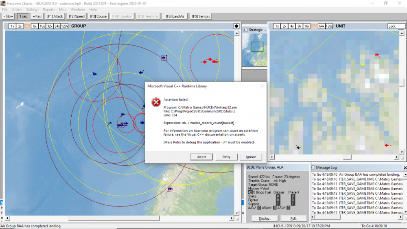The height and width of the screenshot is (229, 407).
Task: Select the red-circled aircraft over Scandinavia
Action: click(x=170, y=189)
